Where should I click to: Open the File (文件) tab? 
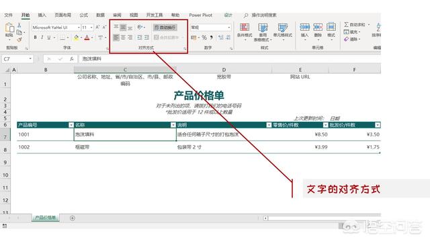point(9,15)
